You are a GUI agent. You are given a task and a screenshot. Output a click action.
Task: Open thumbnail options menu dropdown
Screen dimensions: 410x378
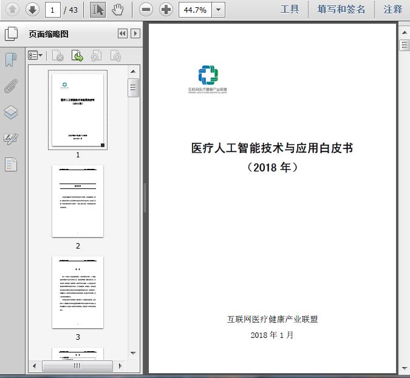pyautogui.click(x=35, y=55)
